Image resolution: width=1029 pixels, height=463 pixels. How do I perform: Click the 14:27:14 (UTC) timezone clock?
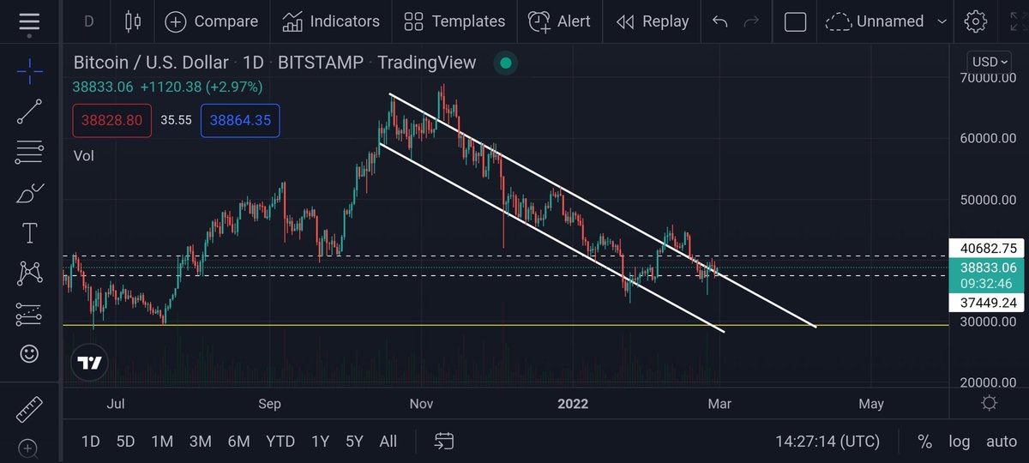827,442
